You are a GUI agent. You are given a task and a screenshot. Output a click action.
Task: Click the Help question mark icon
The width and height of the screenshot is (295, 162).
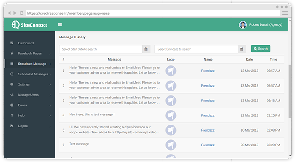click(x=12, y=115)
